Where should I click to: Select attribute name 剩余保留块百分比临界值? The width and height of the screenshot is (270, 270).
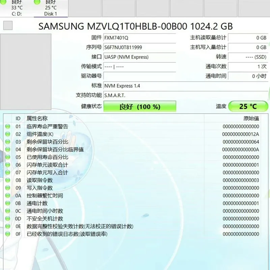(55, 150)
